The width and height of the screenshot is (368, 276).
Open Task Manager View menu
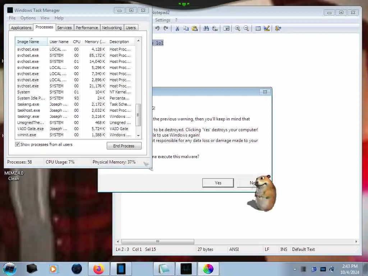(45, 18)
